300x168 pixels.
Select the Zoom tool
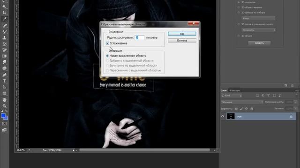tap(4, 106)
